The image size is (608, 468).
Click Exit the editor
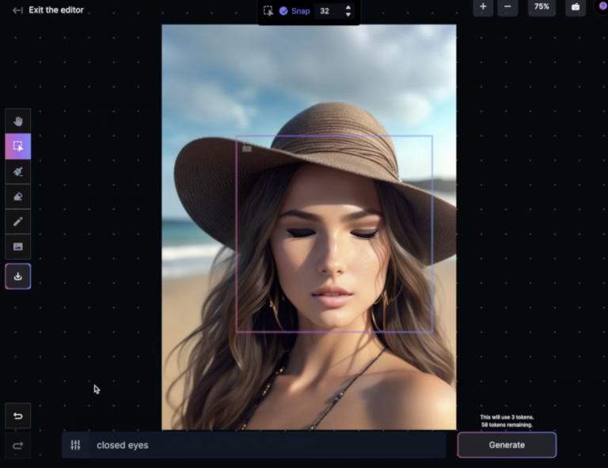click(48, 10)
